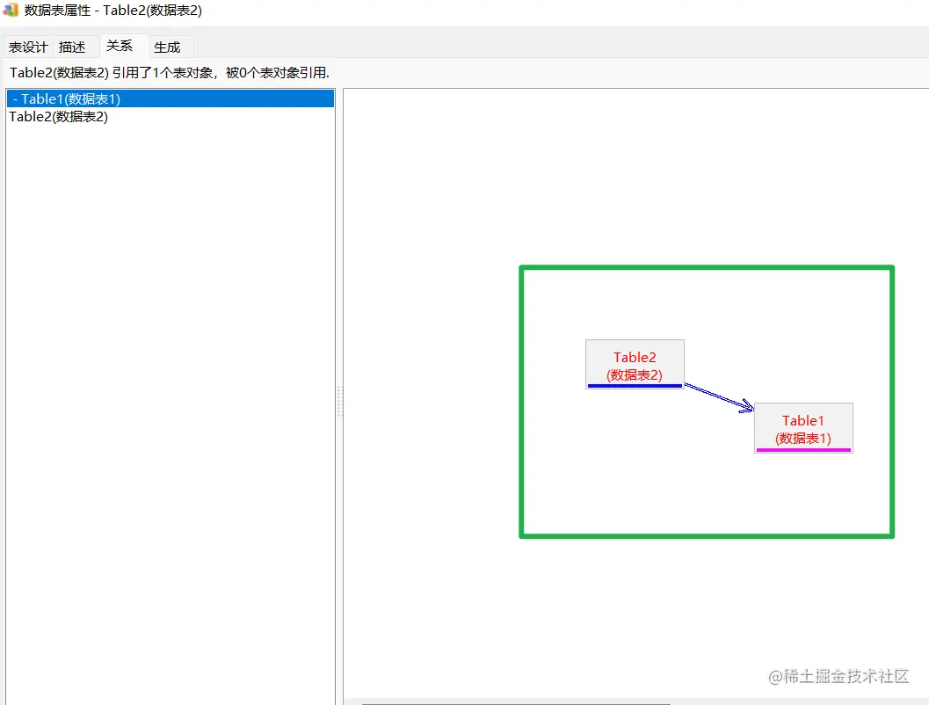The height and width of the screenshot is (705, 929).
Task: Select Table2(数据表2) in the list
Action: [x=171, y=117]
